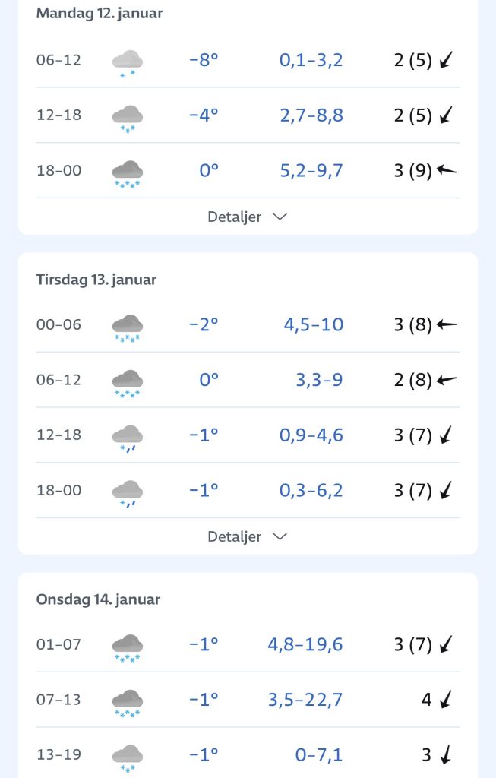Select the Tirsdag 06-12 time label
Screen dimensions: 496x778
tap(58, 380)
